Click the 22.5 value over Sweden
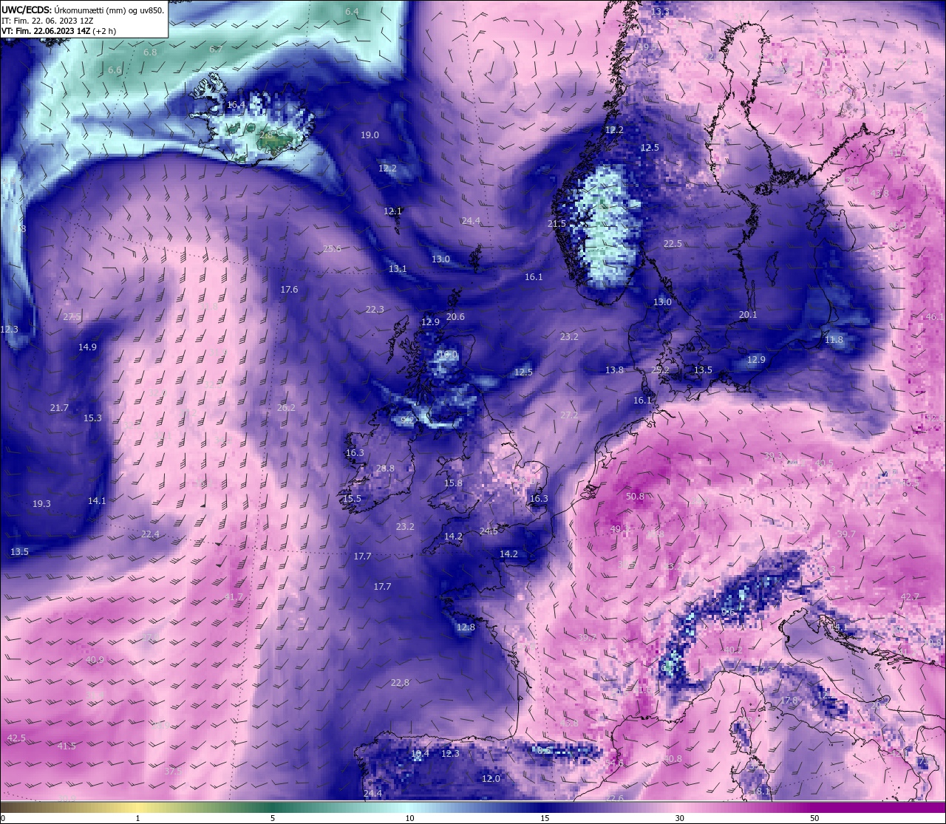Screen dimensions: 946x824 pyautogui.click(x=673, y=244)
